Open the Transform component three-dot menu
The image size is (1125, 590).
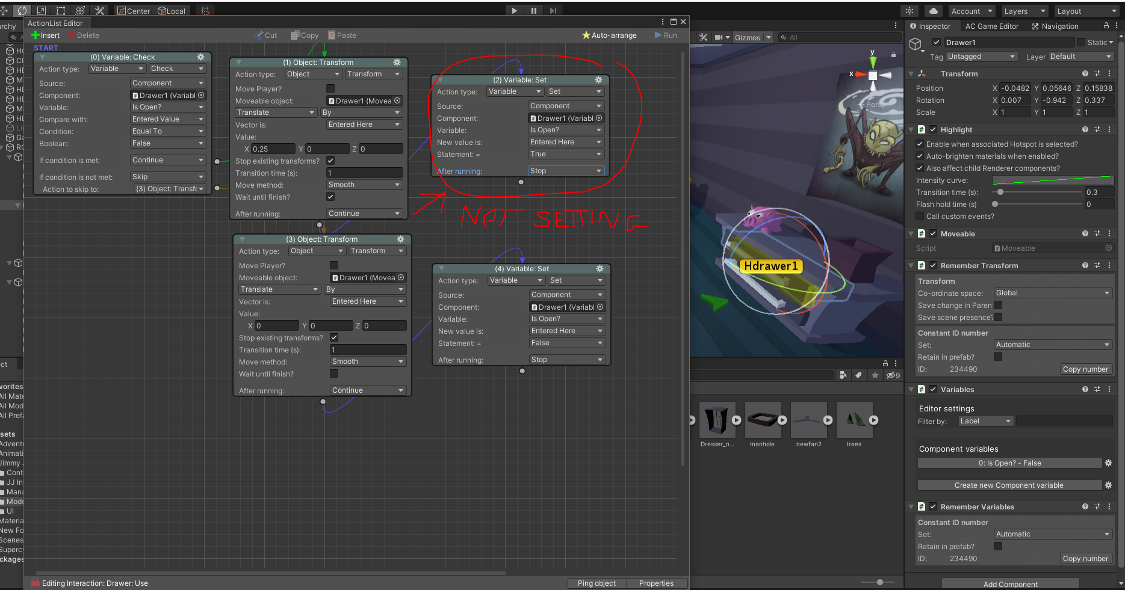coord(1109,74)
